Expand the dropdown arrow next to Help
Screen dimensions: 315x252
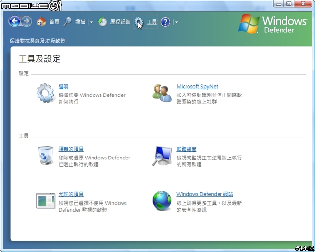point(176,22)
